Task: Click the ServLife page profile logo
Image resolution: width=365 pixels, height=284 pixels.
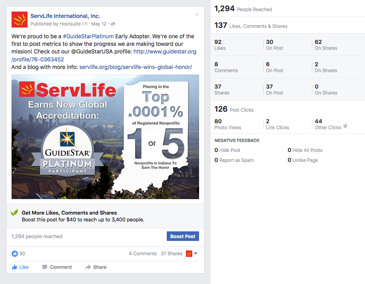Action: tap(20, 20)
